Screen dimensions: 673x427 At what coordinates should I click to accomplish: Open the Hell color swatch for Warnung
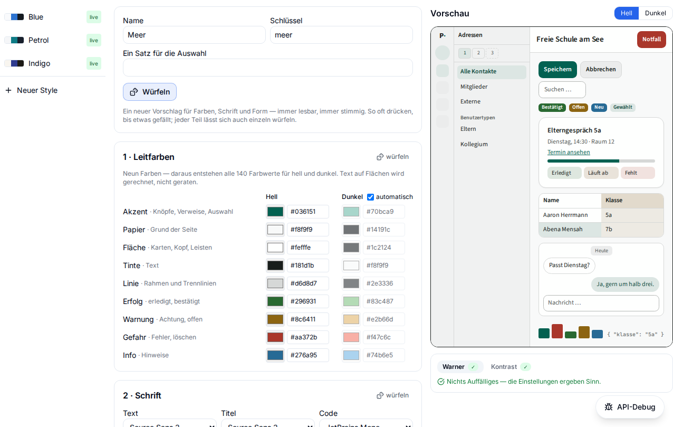(275, 319)
